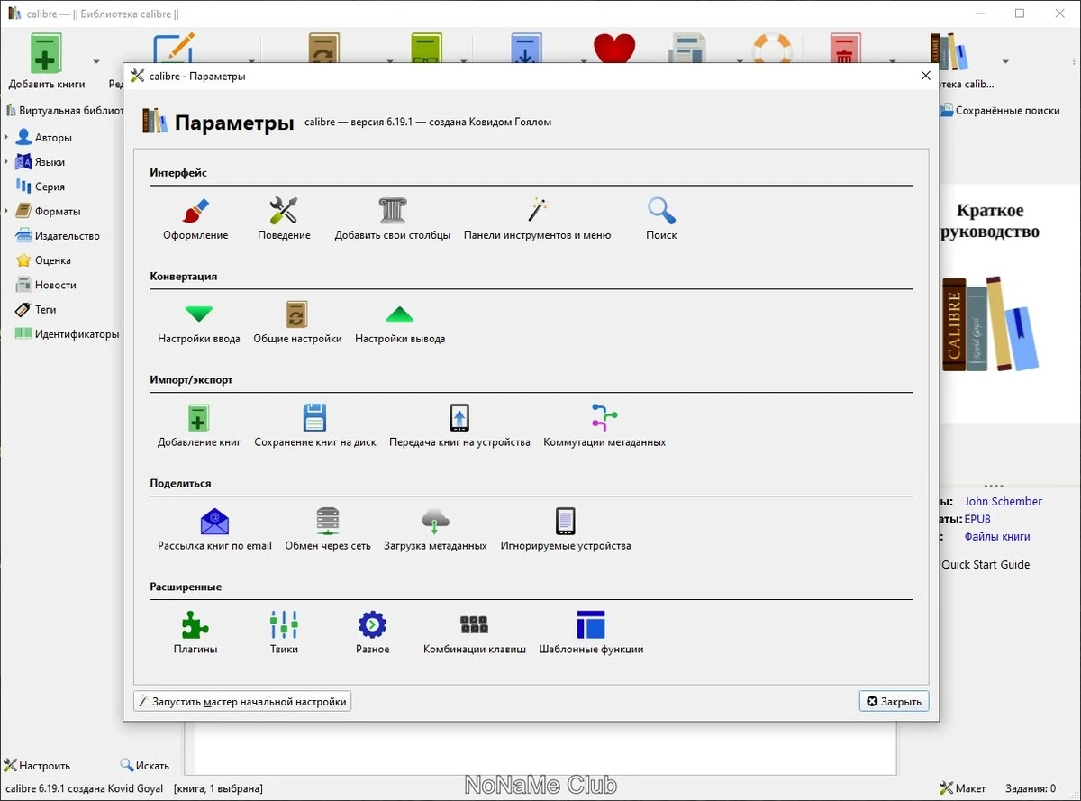The image size is (1081, 801).
Task: Open Обмен через сеть settings
Action: (x=328, y=530)
